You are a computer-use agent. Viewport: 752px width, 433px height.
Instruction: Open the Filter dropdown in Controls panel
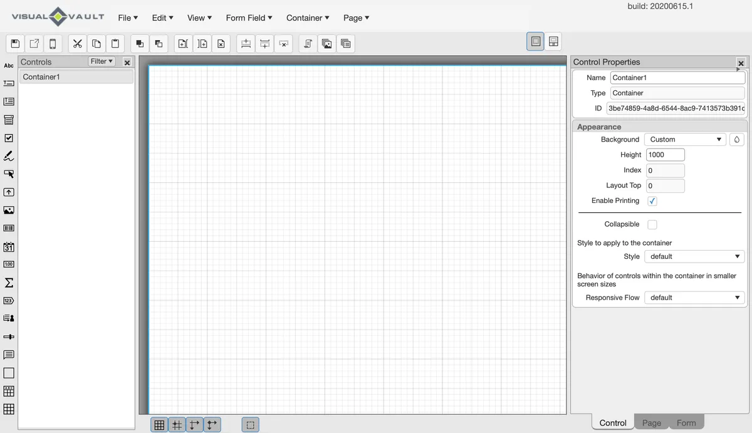pos(101,61)
